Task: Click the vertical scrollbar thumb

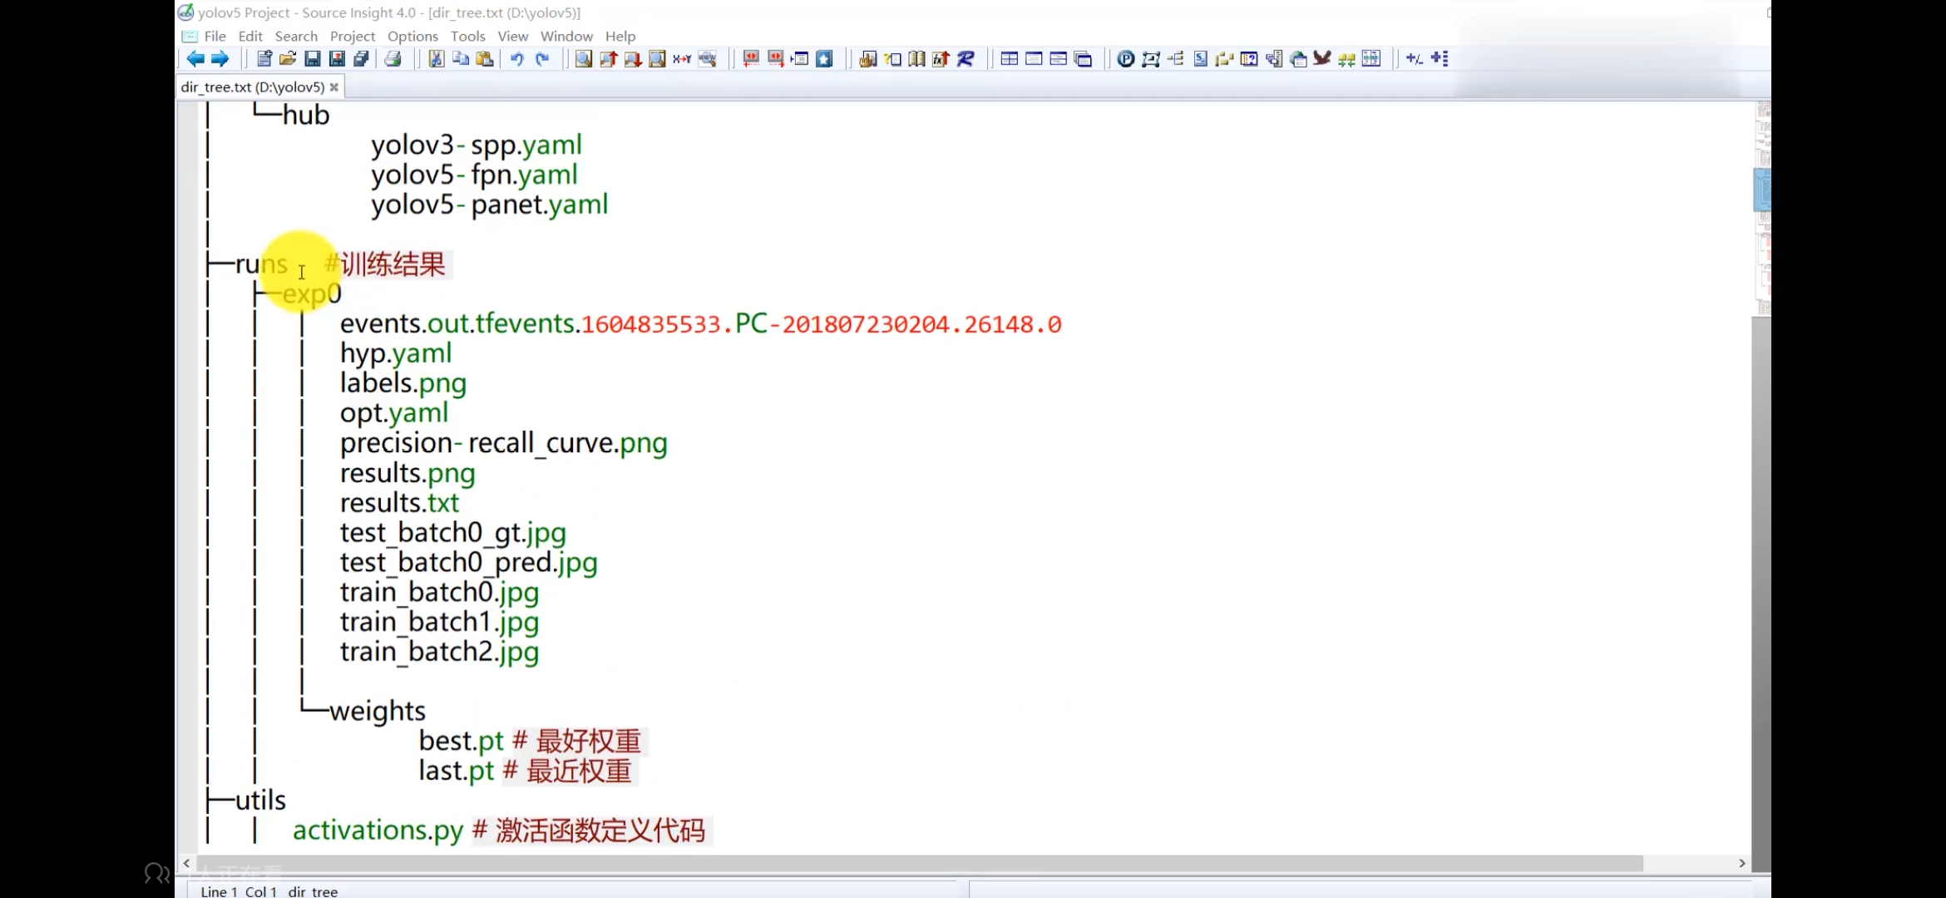Action: (x=1761, y=190)
